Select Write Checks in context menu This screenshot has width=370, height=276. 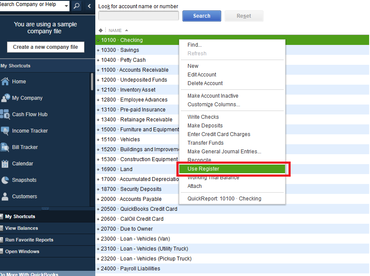[x=232, y=117]
